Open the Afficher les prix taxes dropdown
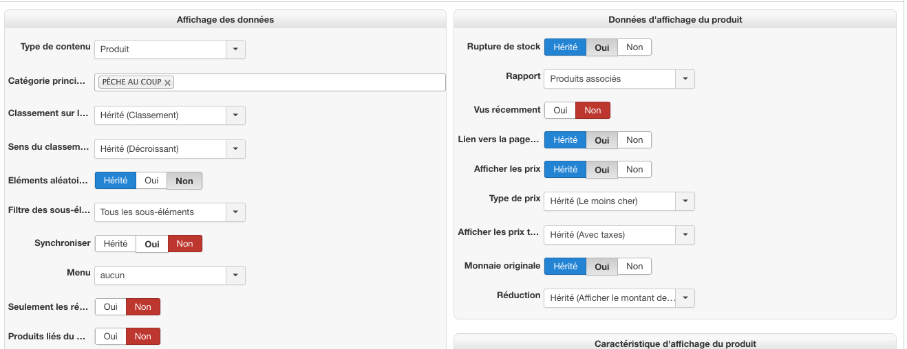The width and height of the screenshot is (907, 349). pos(685,235)
